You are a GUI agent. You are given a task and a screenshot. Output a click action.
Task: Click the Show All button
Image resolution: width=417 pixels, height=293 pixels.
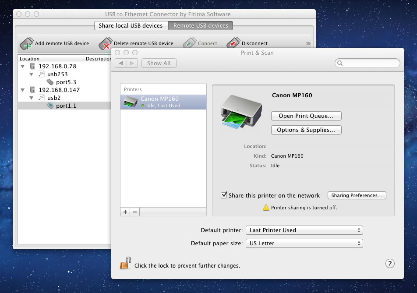point(159,63)
